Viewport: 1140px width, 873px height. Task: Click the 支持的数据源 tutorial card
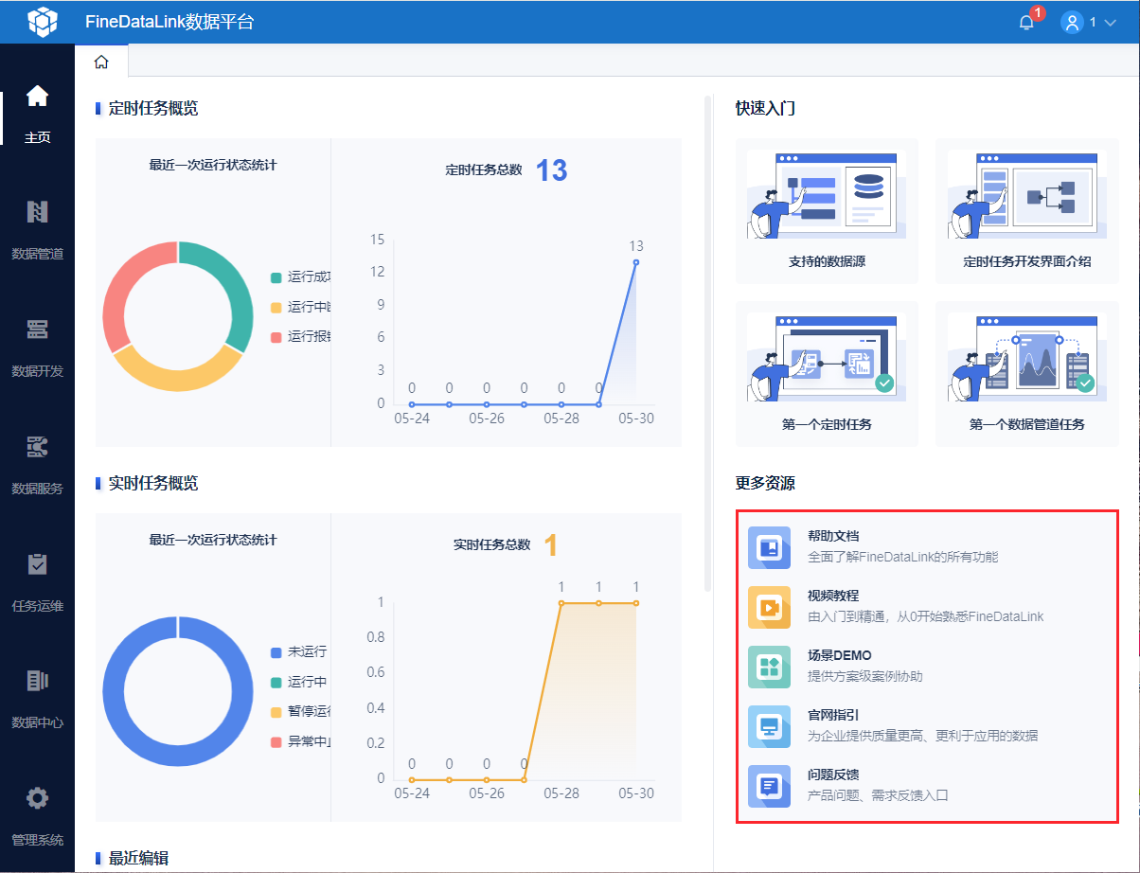(827, 211)
